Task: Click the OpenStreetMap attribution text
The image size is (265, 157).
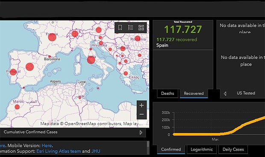Action: [91, 124]
